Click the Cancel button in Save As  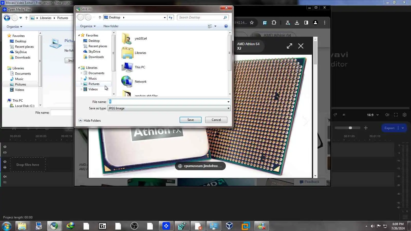click(216, 120)
